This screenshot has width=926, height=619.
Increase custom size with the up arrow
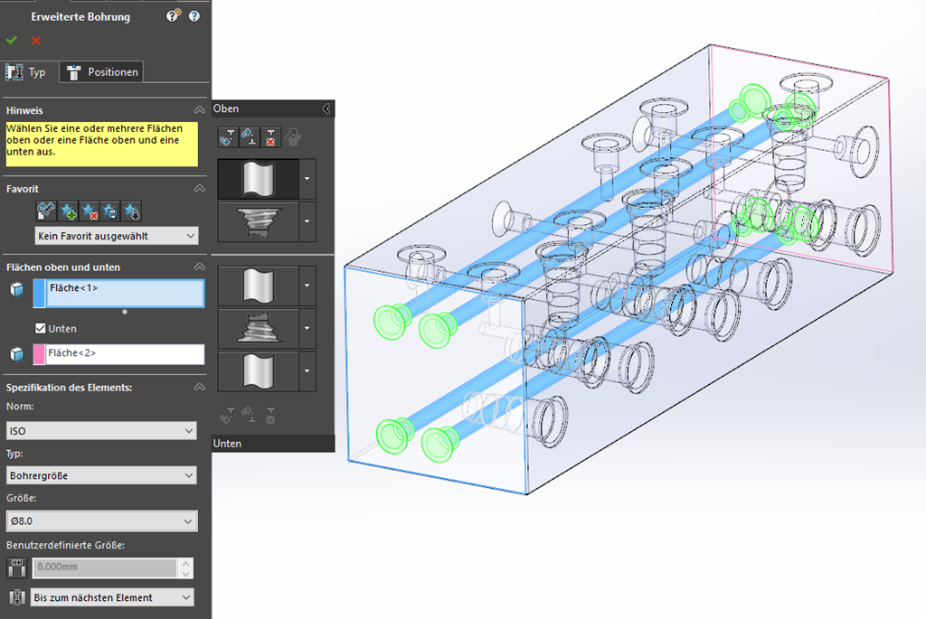click(x=186, y=563)
